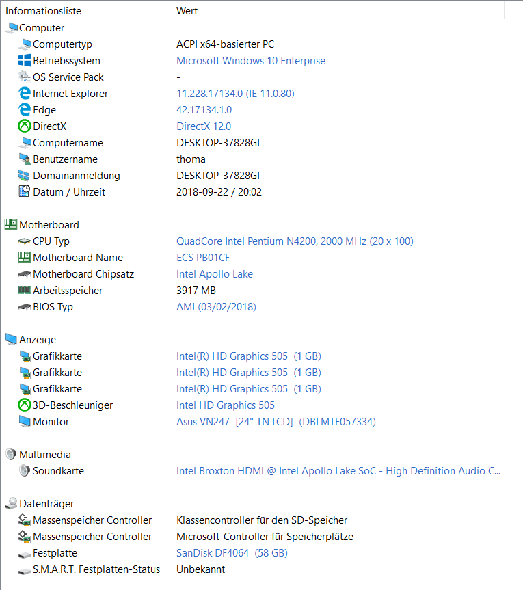Select the Datenträger category row
Viewport: 523px width, 590px height.
pyautogui.click(x=46, y=503)
